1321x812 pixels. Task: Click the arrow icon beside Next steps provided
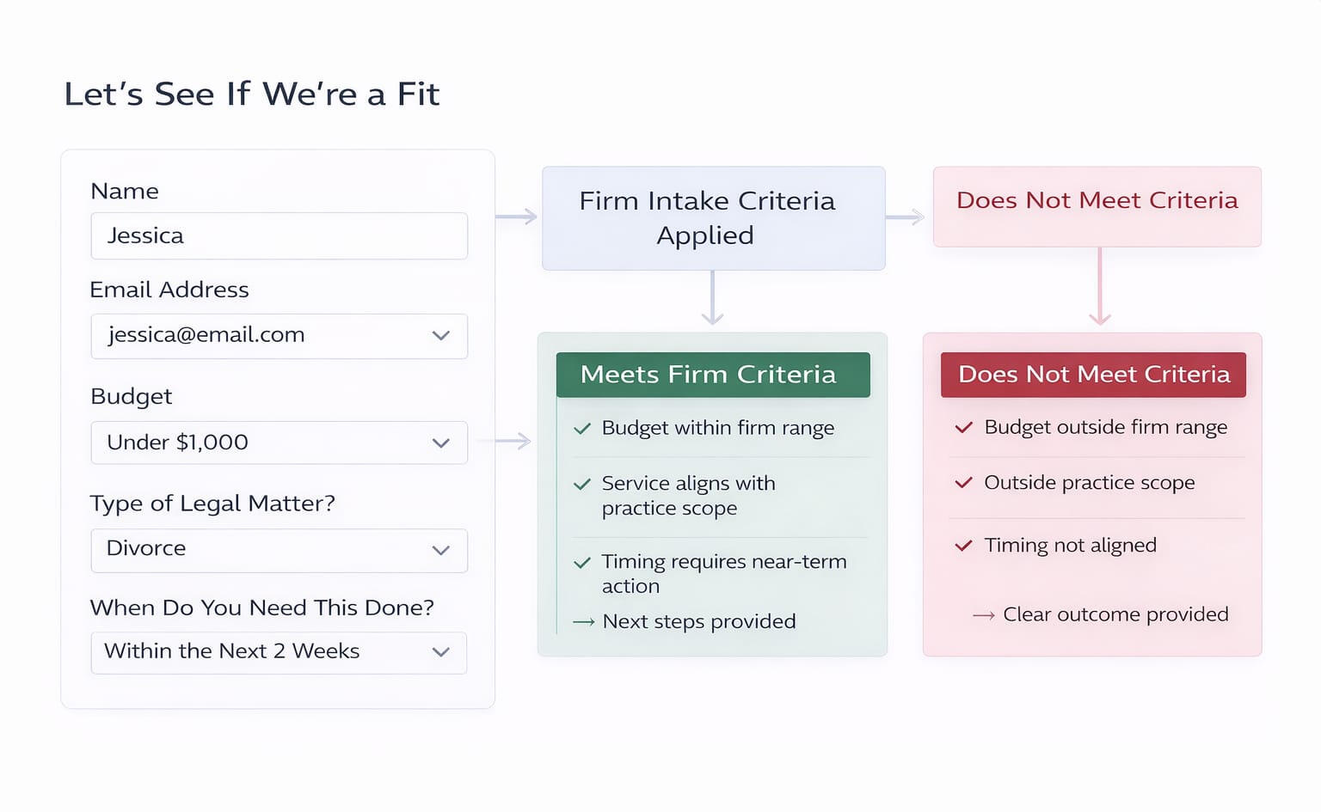click(x=584, y=622)
